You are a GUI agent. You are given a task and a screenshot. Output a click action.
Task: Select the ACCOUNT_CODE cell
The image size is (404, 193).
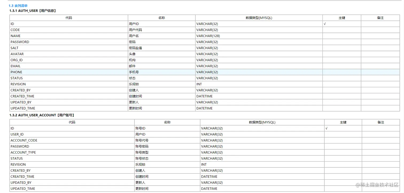[72, 140]
